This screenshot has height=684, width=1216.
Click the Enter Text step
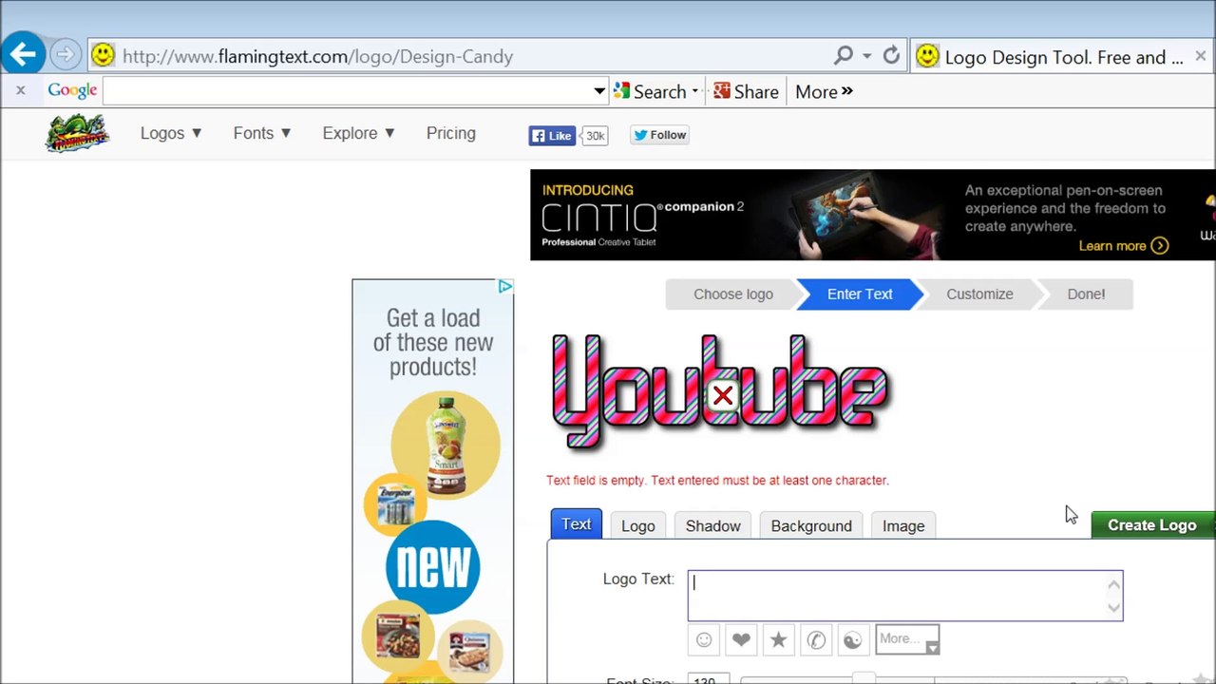click(x=860, y=294)
